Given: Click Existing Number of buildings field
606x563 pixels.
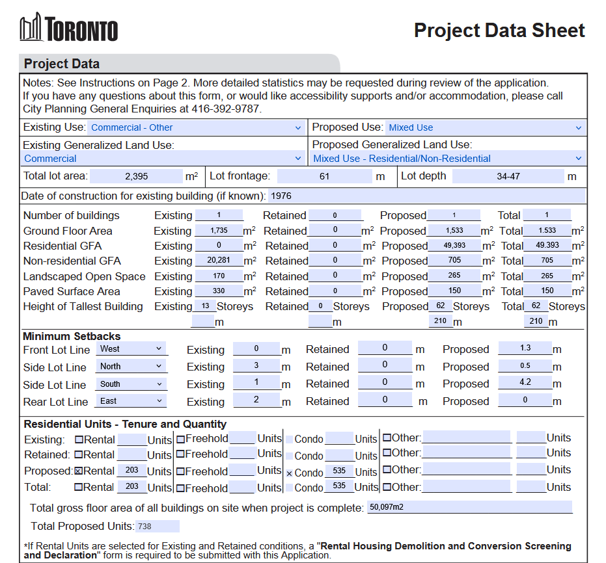Looking at the screenshot, I should [219, 215].
